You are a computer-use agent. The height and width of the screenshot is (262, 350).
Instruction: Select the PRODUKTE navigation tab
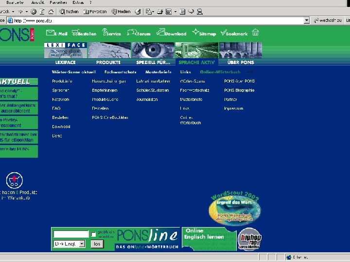(x=108, y=63)
